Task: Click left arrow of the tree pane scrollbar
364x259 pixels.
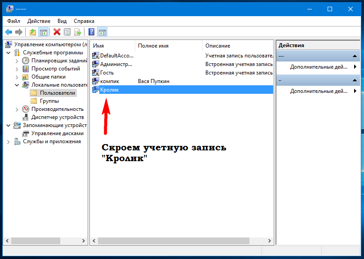Action: pyautogui.click(x=8, y=241)
